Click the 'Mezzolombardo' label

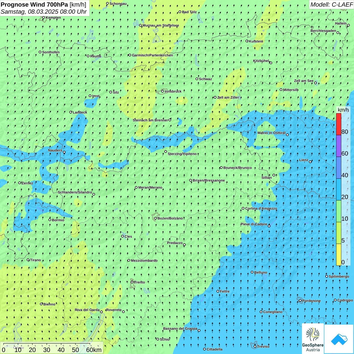[x=144, y=260]
